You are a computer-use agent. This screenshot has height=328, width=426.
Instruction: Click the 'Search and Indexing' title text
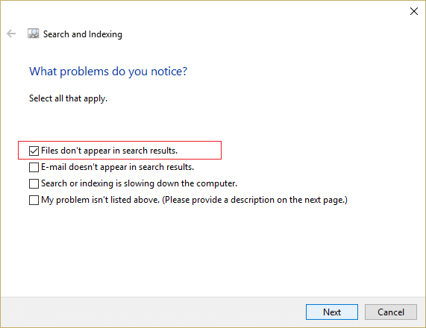(83, 34)
